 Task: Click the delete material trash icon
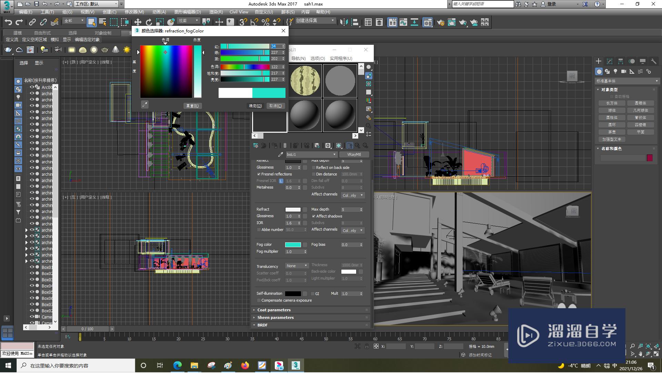[285, 145]
